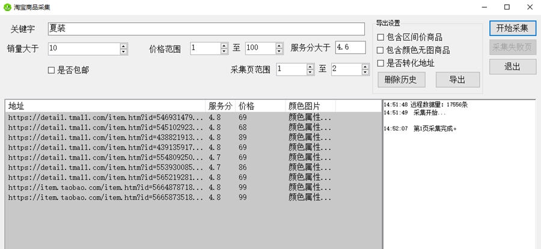Click price 68 in the table
This screenshot has height=249, width=541.
coord(243,127)
